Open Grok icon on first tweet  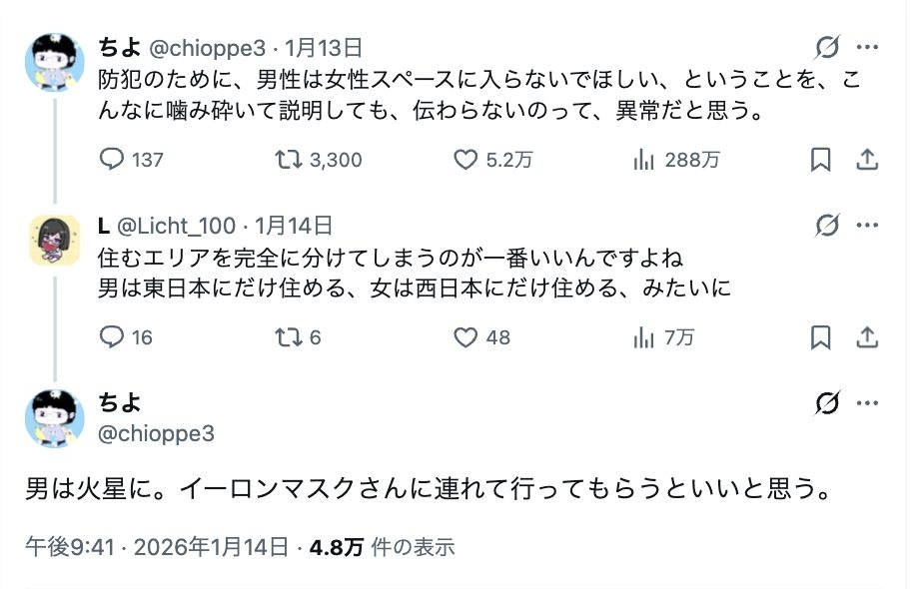pyautogui.click(x=827, y=47)
